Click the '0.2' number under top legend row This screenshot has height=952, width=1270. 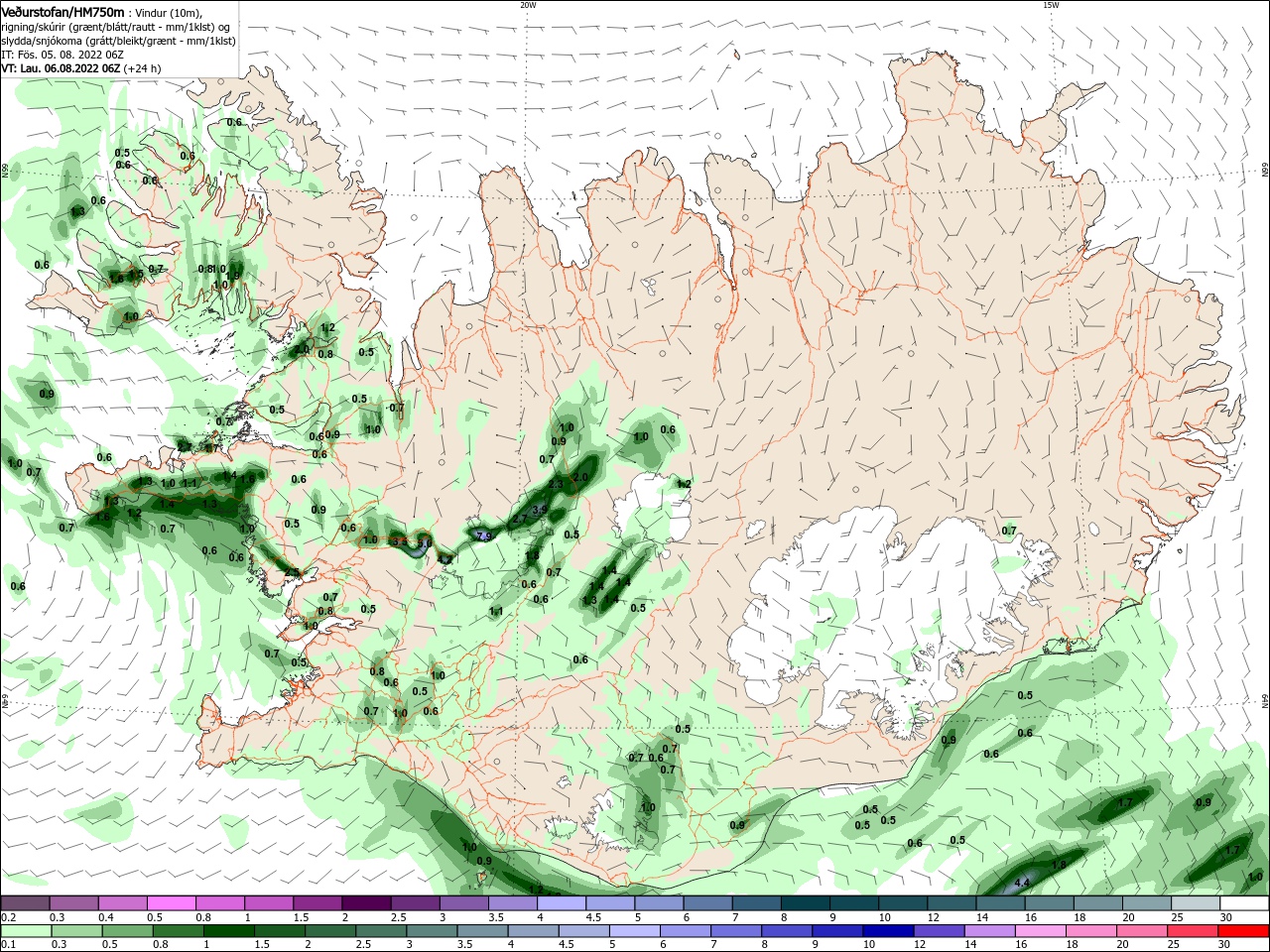coord(9,917)
